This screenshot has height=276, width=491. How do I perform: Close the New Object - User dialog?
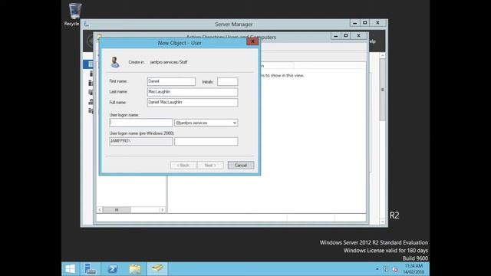tap(252, 41)
